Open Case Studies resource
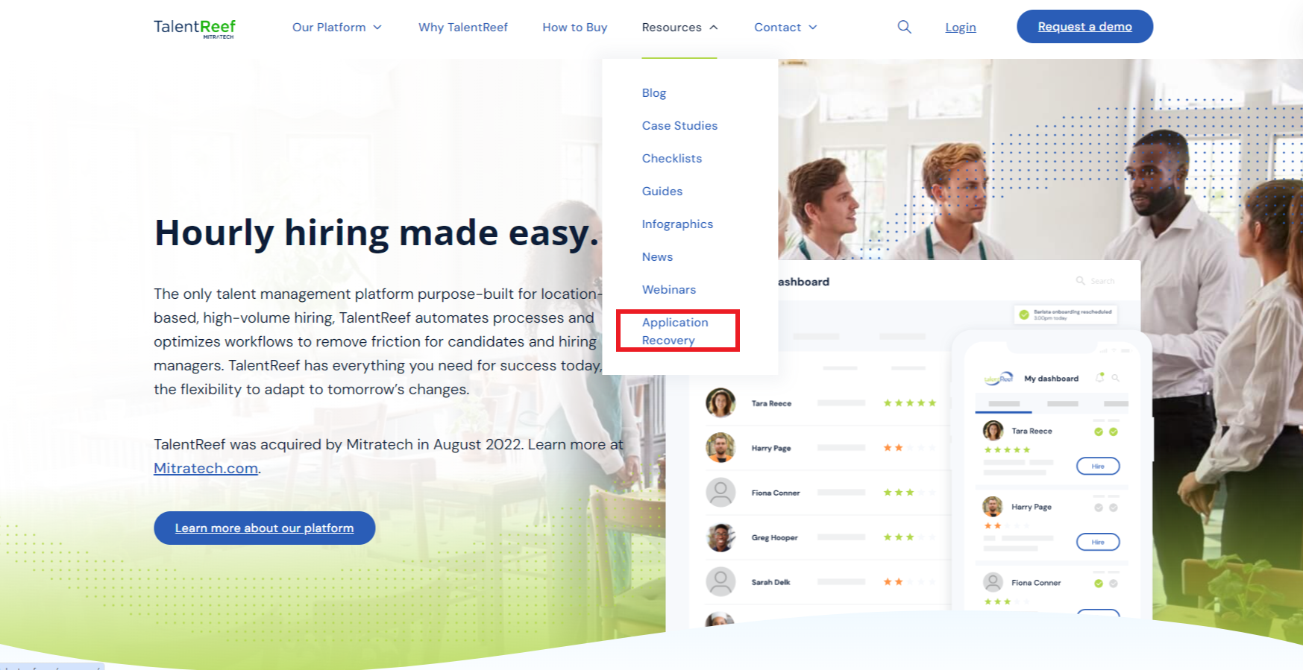 pyautogui.click(x=679, y=126)
